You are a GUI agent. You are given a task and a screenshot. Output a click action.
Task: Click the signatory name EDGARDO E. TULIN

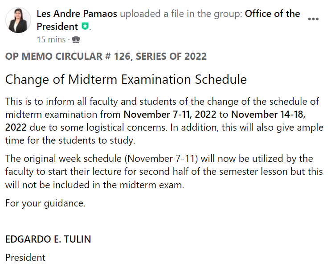pyautogui.click(x=48, y=239)
